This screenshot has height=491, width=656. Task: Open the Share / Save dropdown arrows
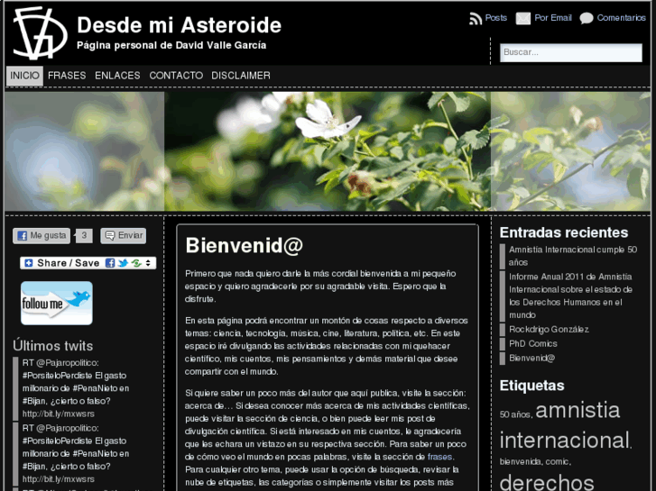click(148, 263)
